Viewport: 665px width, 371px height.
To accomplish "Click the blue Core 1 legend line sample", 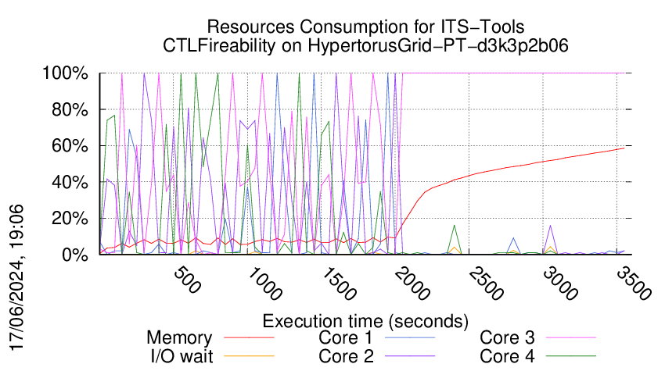I will point(410,337).
